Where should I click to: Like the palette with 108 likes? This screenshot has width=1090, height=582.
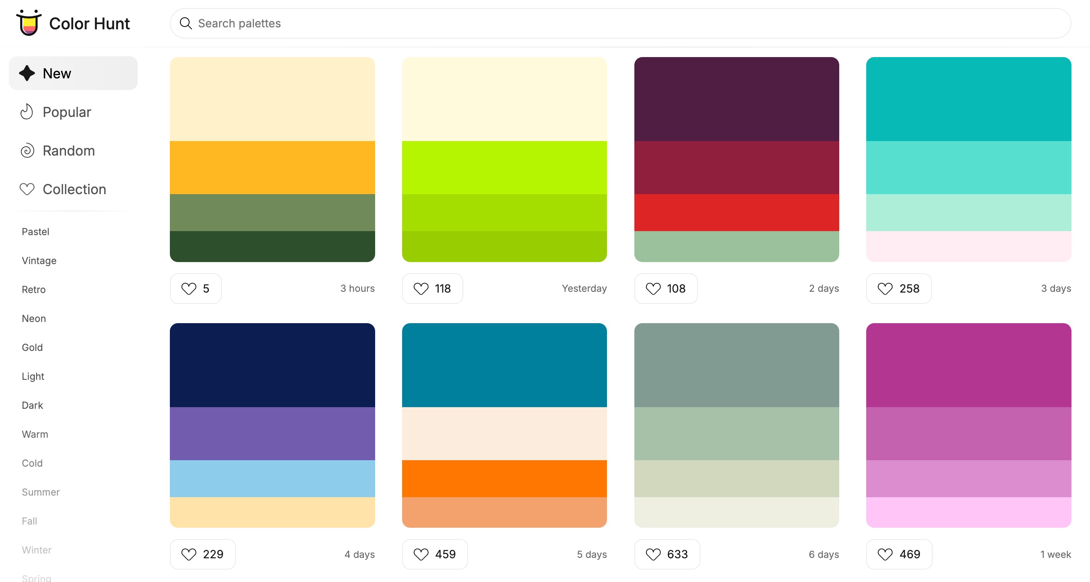[666, 288]
